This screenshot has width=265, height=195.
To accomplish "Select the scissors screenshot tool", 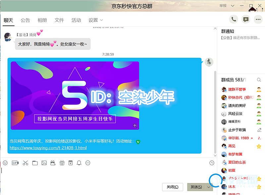I will (x=26, y=163).
